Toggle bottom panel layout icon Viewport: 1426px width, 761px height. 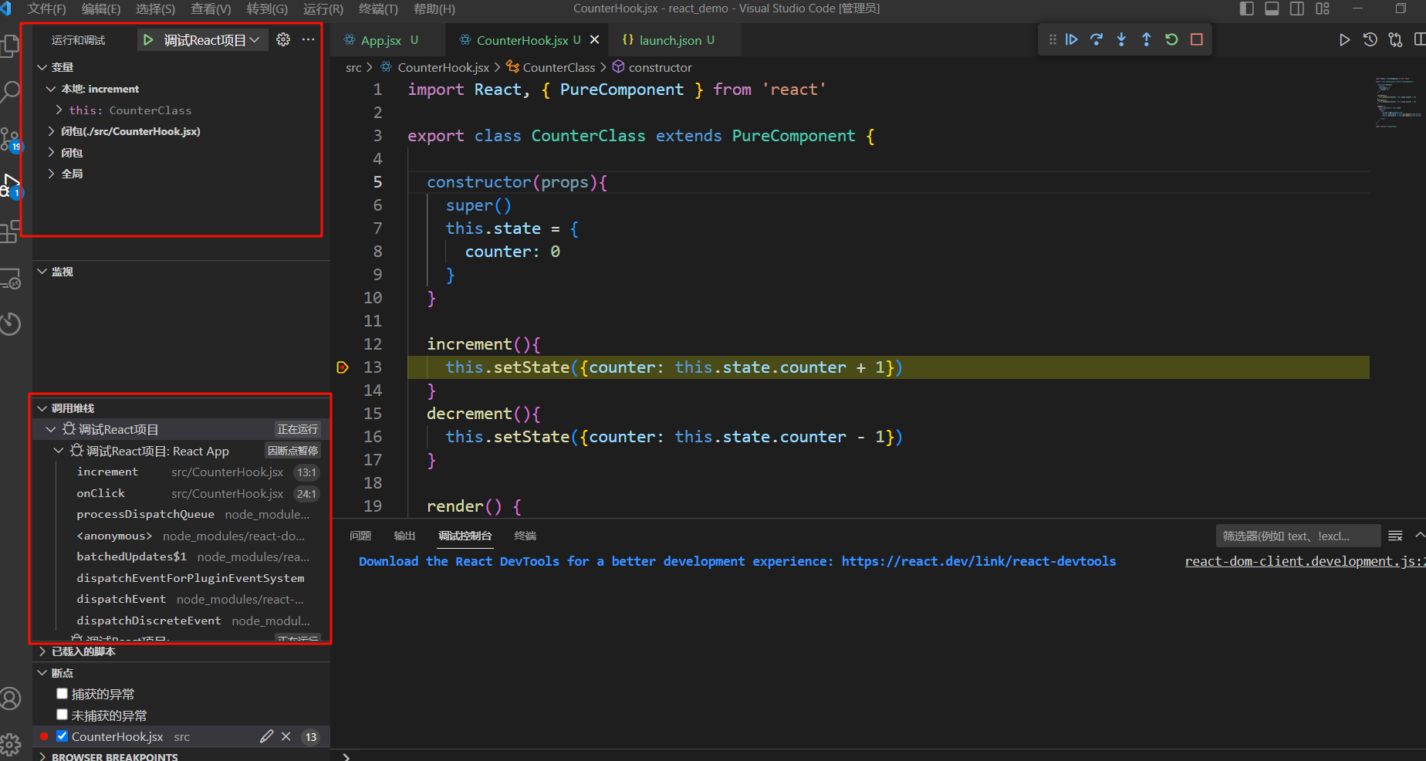tap(1272, 8)
